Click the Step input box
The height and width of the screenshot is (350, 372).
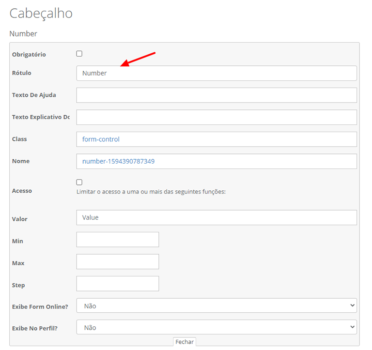coord(118,284)
